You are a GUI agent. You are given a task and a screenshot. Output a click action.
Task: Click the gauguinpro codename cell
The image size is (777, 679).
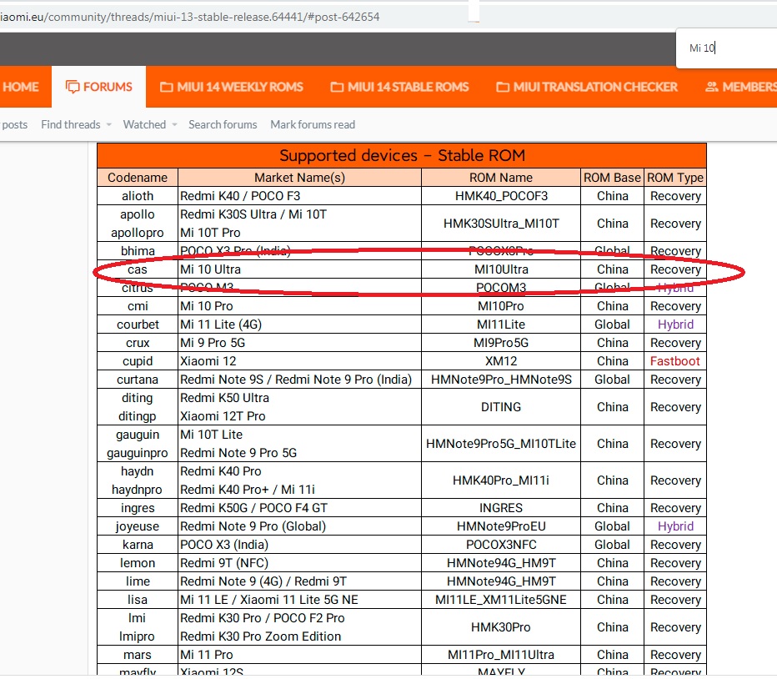tap(138, 453)
